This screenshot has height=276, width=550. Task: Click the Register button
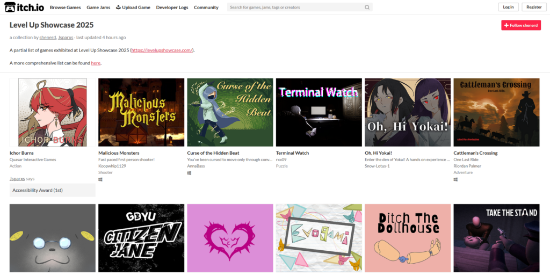[x=534, y=7]
